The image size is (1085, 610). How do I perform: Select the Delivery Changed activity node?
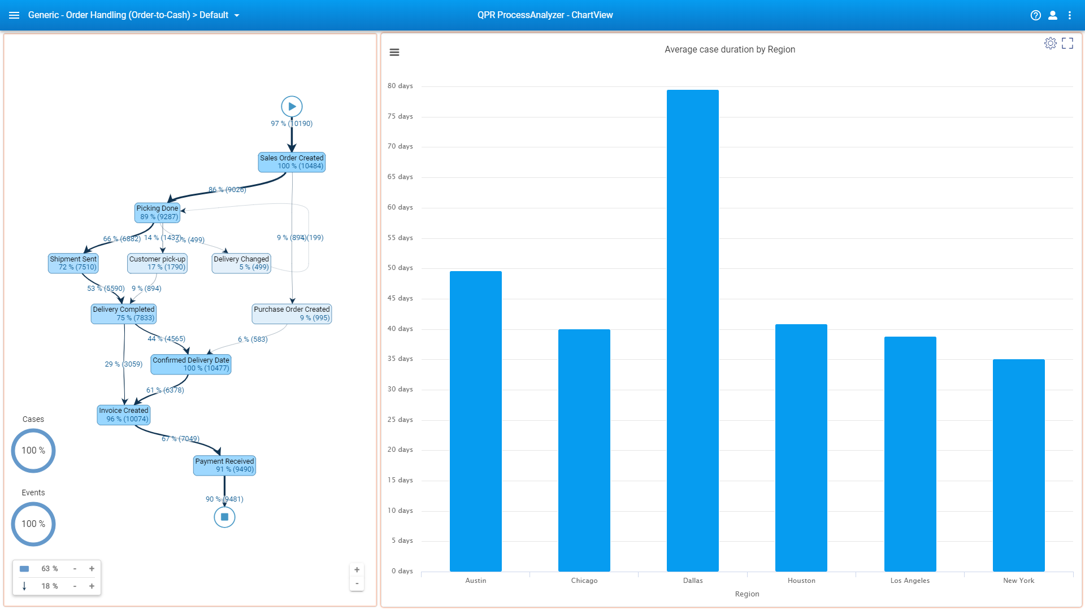tap(241, 263)
